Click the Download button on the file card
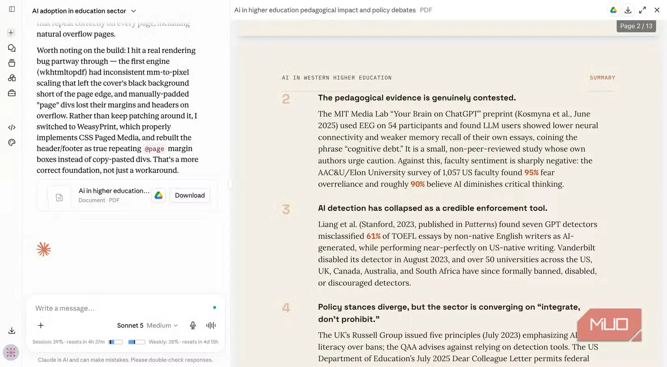This screenshot has width=667, height=367. pyautogui.click(x=190, y=195)
